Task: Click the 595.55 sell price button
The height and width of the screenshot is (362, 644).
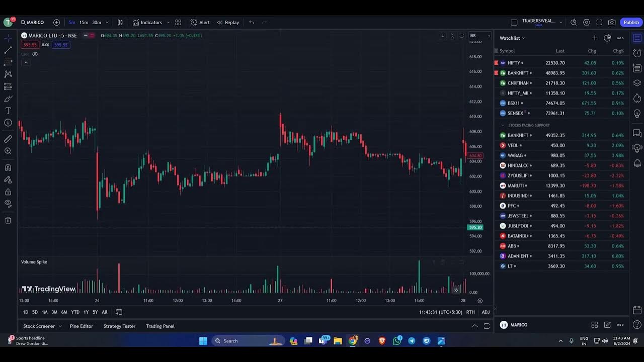Action: [x=30, y=45]
